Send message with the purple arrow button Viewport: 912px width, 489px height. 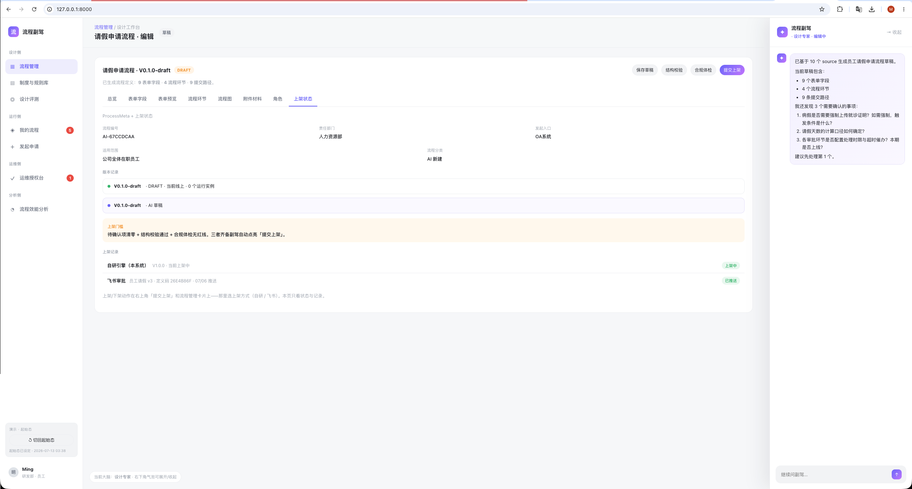[897, 474]
